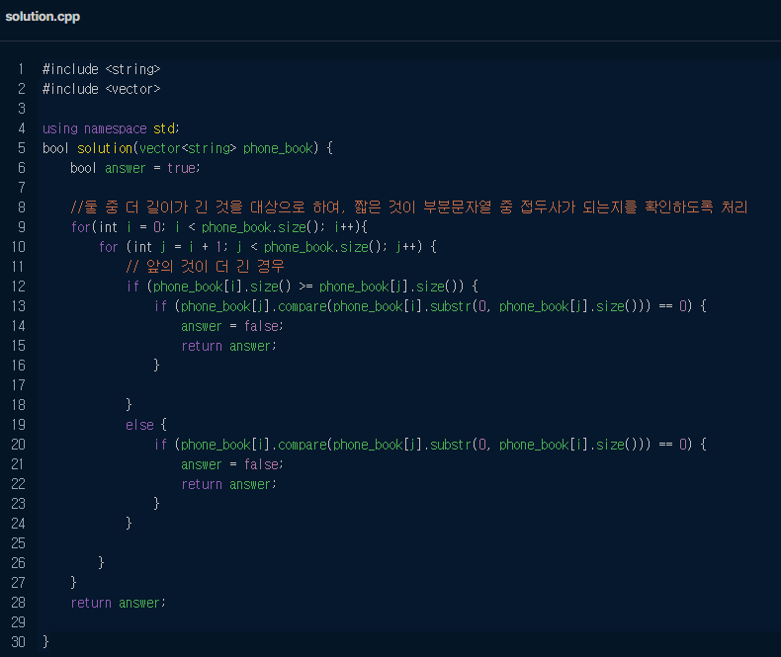Click 'return answer;' on line 22
The image size is (781, 657).
pyautogui.click(x=228, y=484)
